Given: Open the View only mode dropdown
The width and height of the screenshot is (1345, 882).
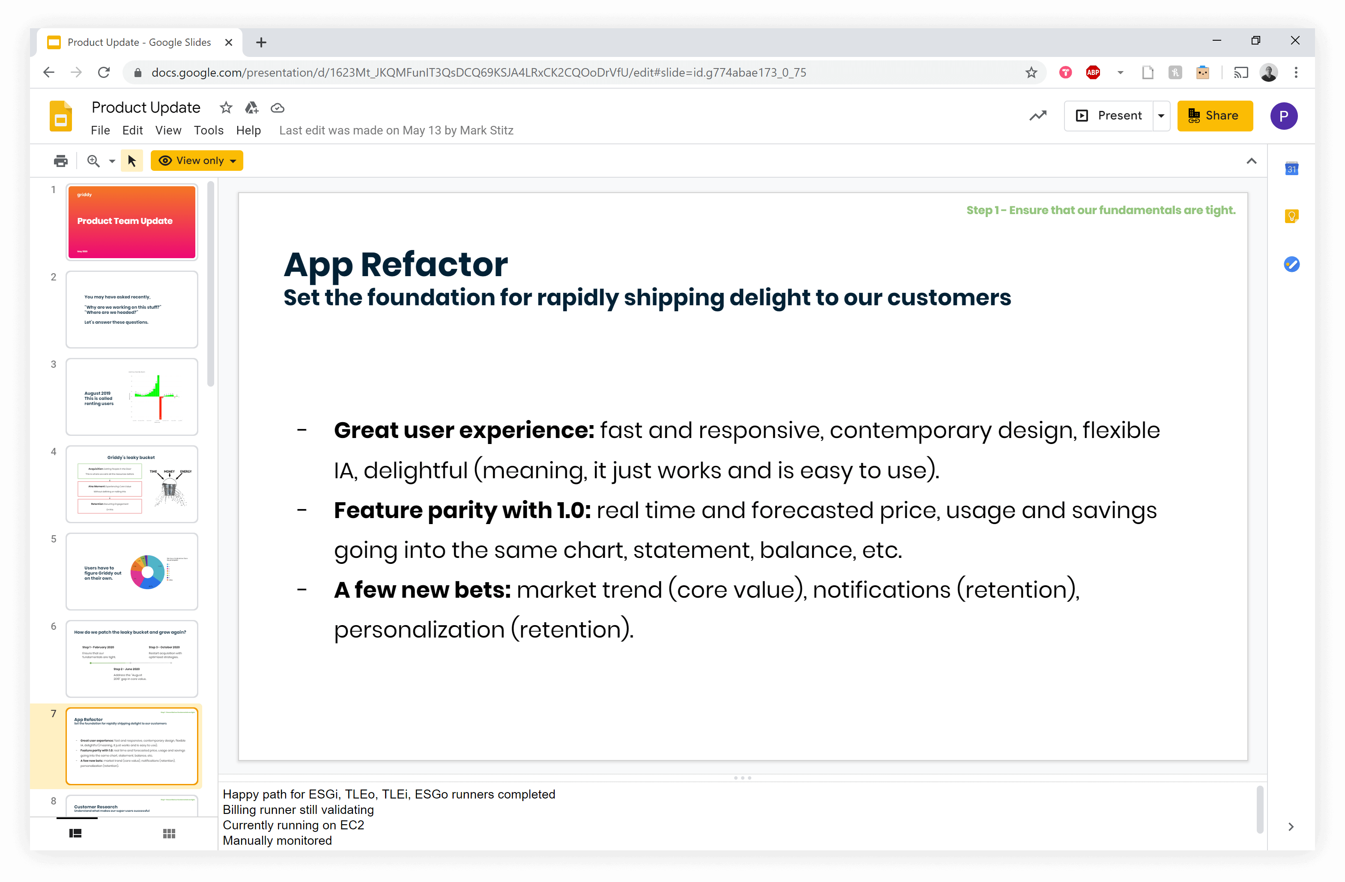Looking at the screenshot, I should pos(197,161).
